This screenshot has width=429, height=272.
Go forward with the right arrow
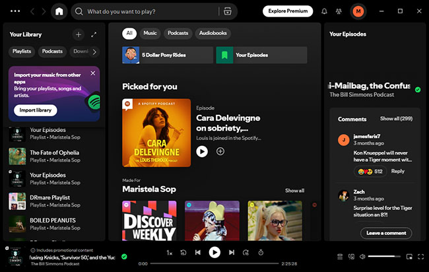click(44, 11)
